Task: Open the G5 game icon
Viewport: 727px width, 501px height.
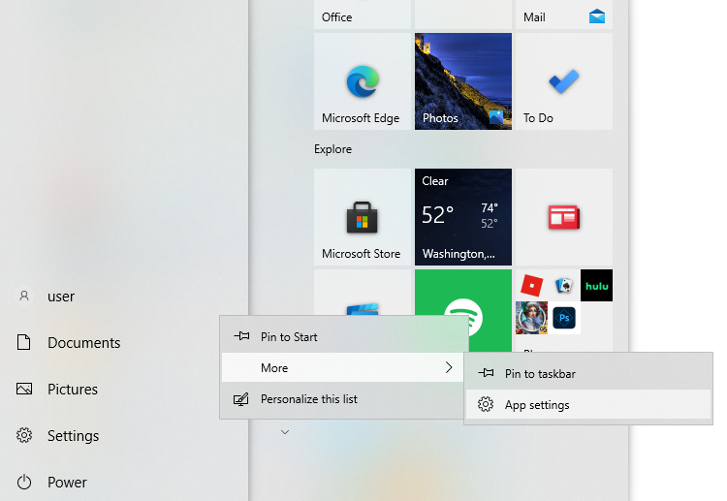Action: [x=531, y=318]
